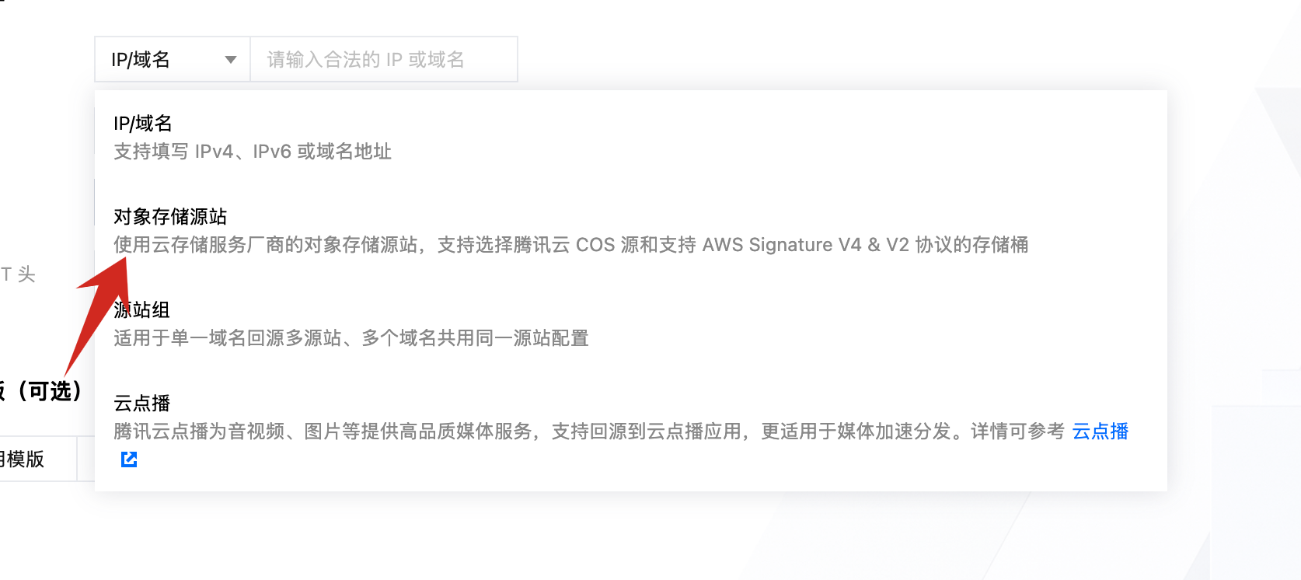Click the caret arrow in IP/域名 selector
The image size is (1301, 580).
(x=230, y=60)
